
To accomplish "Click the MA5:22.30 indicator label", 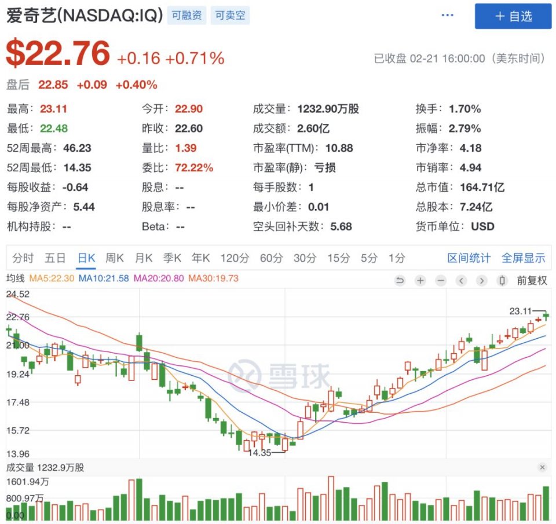I will 52,279.
